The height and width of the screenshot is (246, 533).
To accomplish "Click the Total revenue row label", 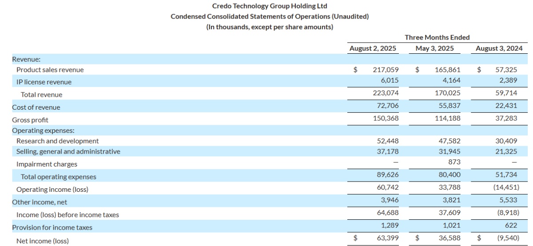I will point(41,95).
